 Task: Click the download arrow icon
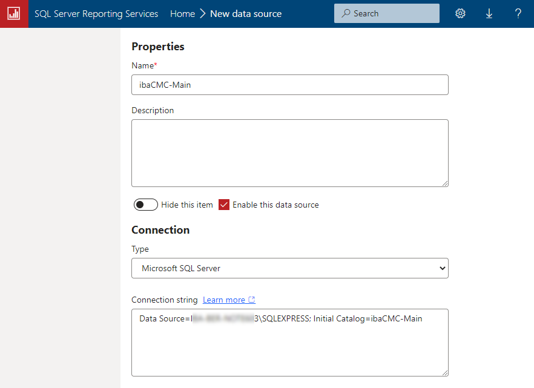tap(489, 13)
